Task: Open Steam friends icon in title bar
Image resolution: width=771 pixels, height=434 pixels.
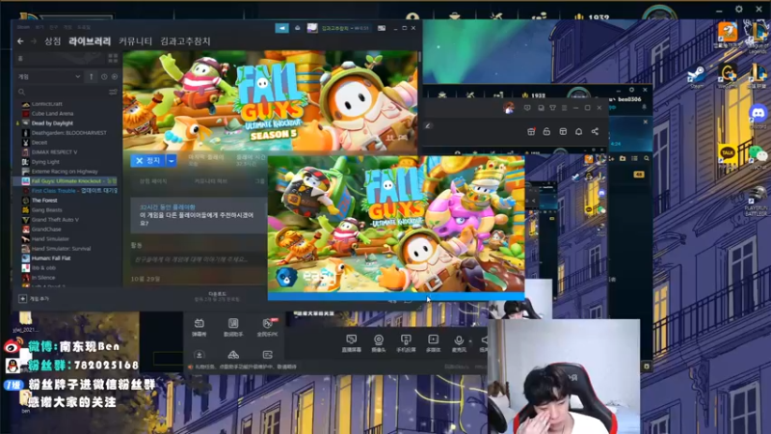Action: coord(298,28)
